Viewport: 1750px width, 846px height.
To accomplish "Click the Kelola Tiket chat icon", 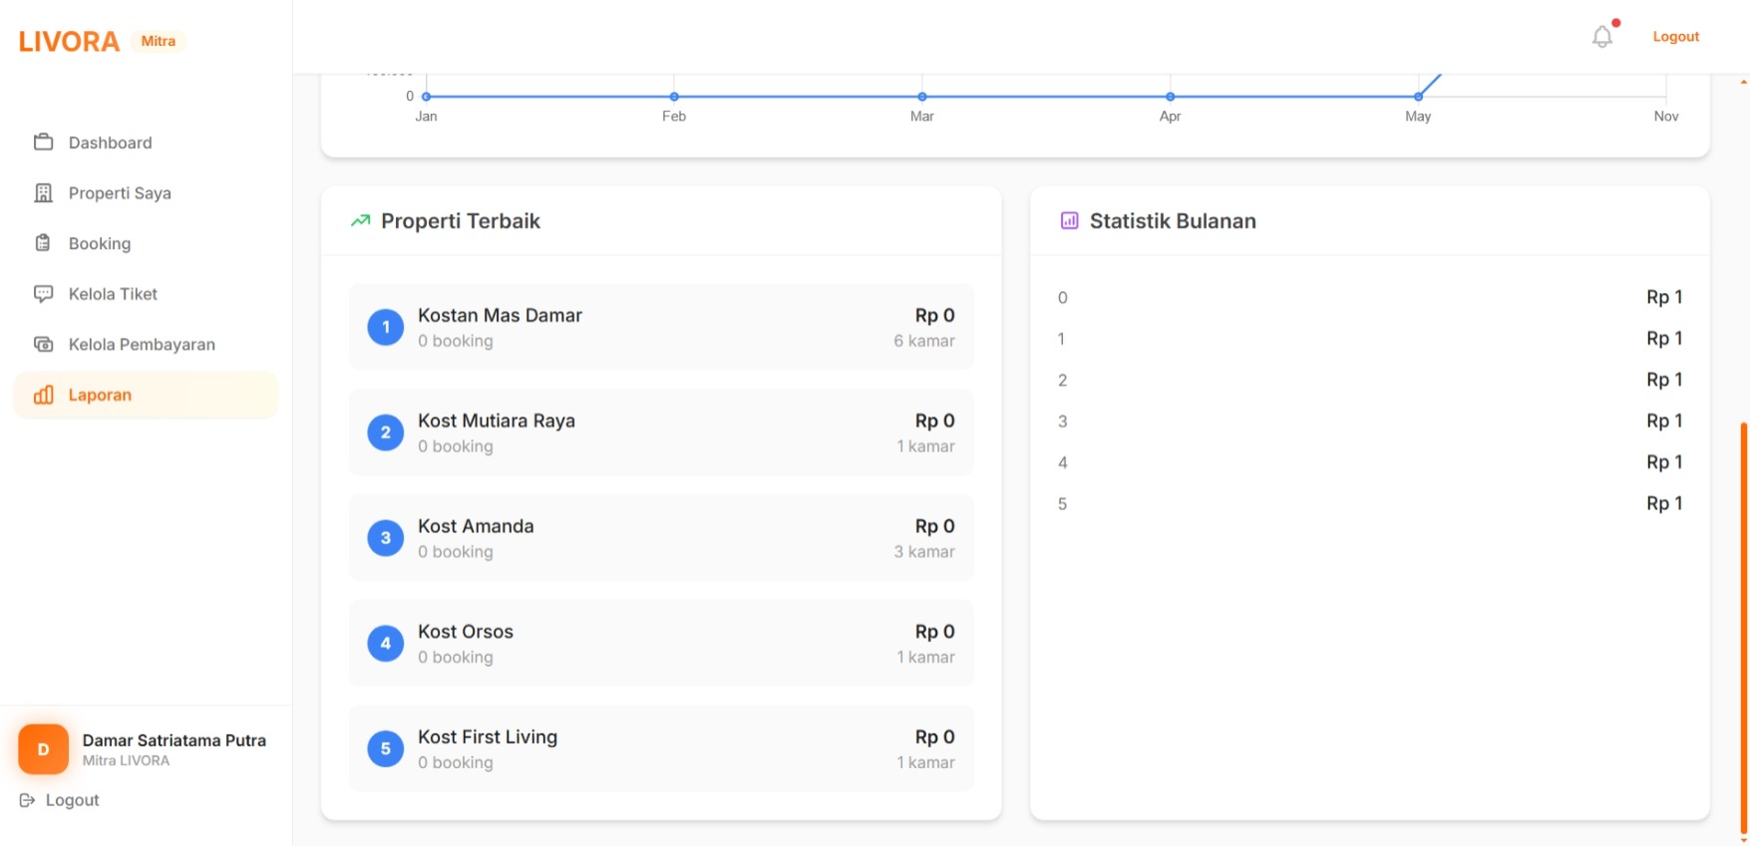I will (x=43, y=294).
